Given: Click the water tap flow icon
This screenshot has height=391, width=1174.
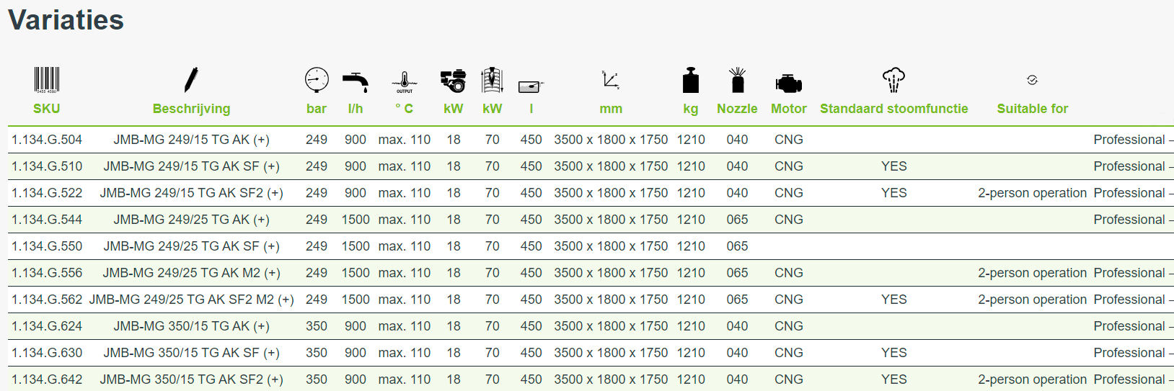Looking at the screenshot, I should click(356, 82).
